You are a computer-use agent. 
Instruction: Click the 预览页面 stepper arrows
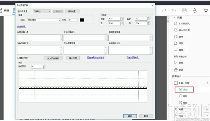tap(44, 67)
